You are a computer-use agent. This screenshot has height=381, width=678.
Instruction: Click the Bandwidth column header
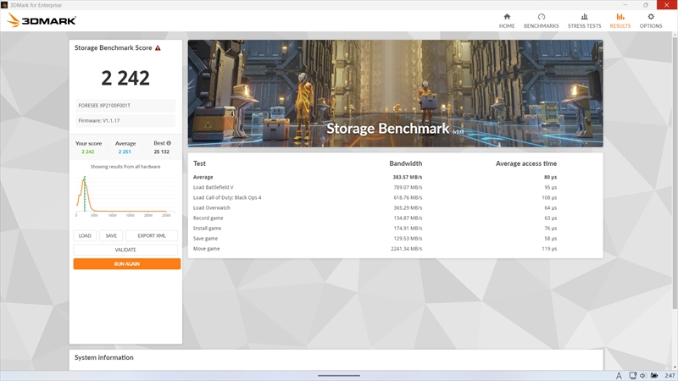(406, 163)
